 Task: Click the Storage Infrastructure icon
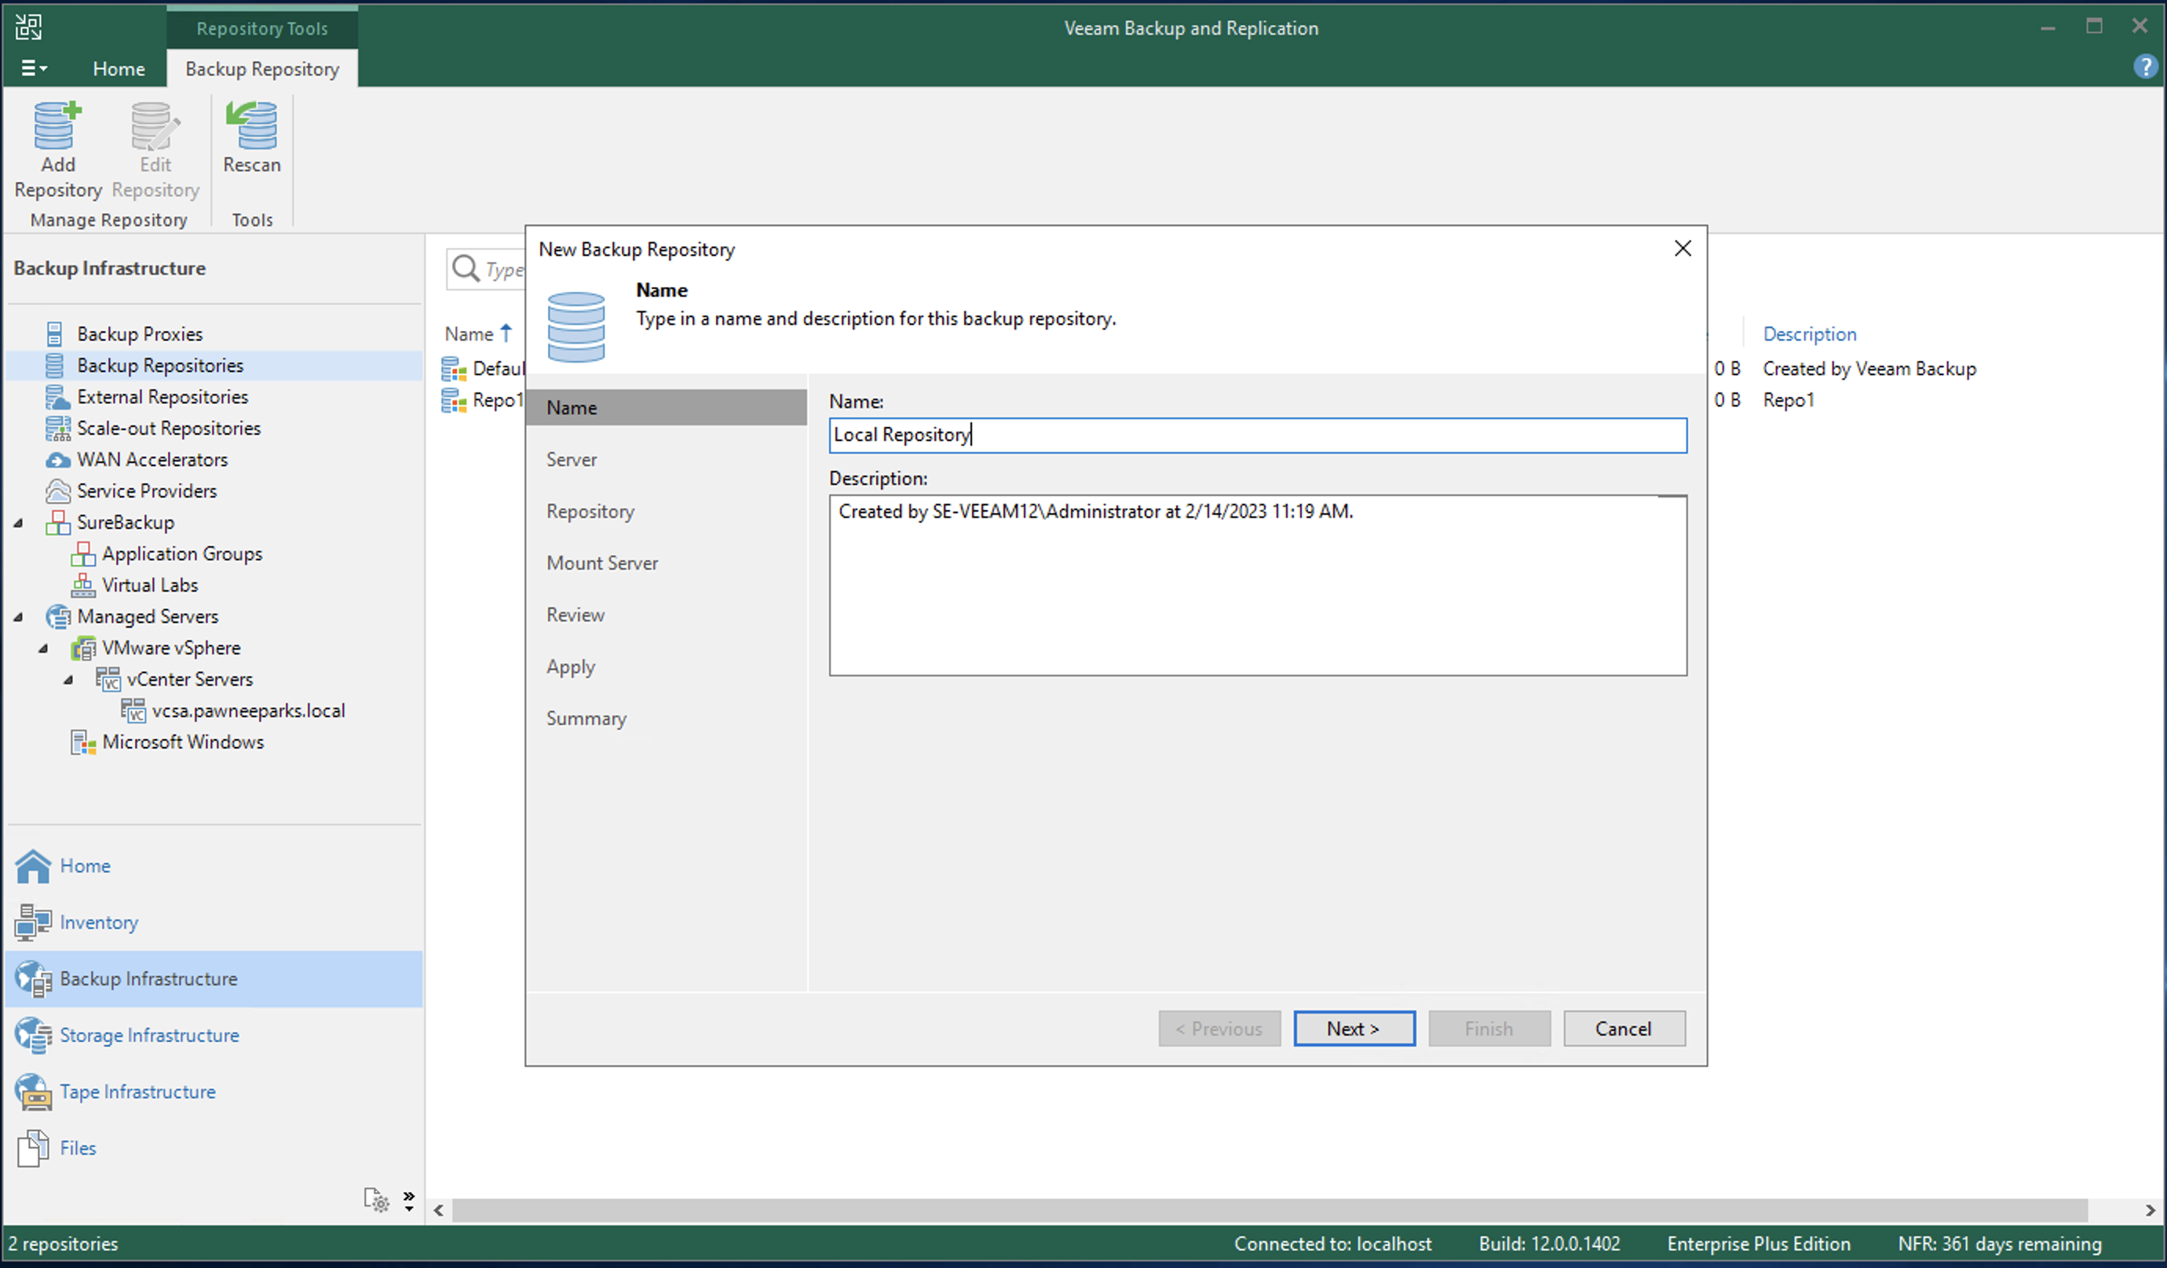pos(33,1035)
